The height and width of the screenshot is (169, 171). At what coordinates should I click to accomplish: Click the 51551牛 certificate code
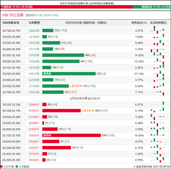point(34,111)
